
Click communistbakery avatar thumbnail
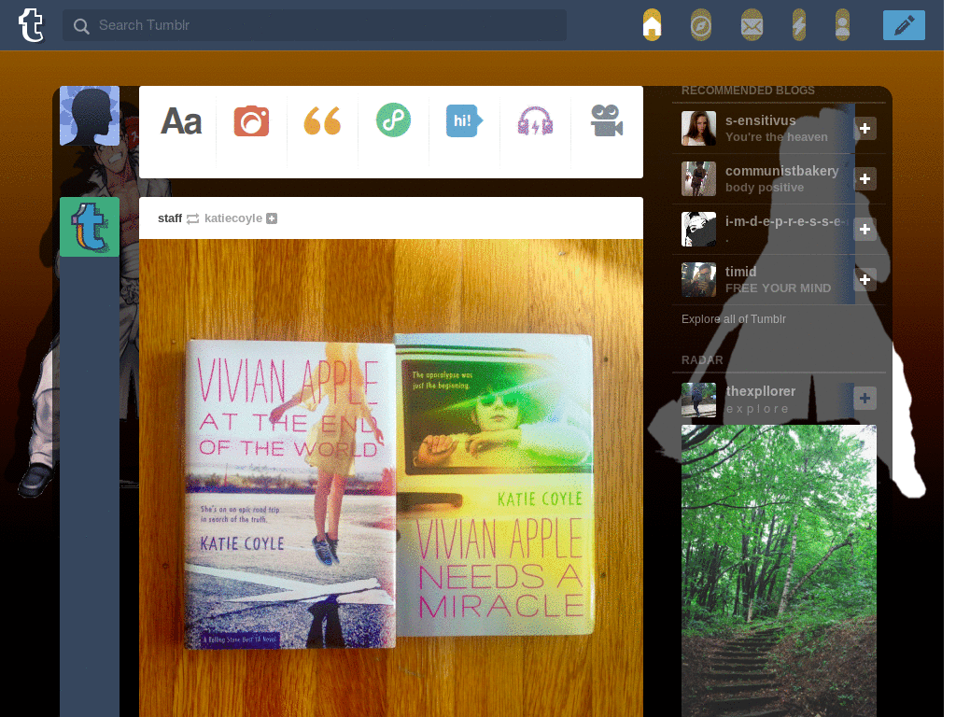point(698,178)
